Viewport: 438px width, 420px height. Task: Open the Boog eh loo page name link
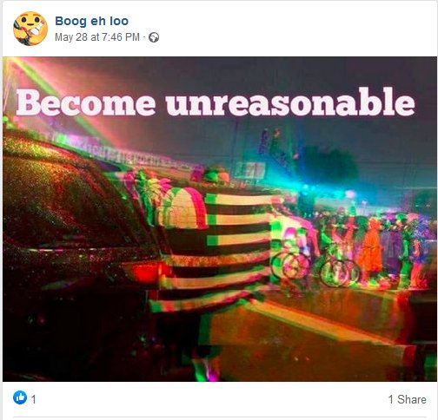point(91,21)
